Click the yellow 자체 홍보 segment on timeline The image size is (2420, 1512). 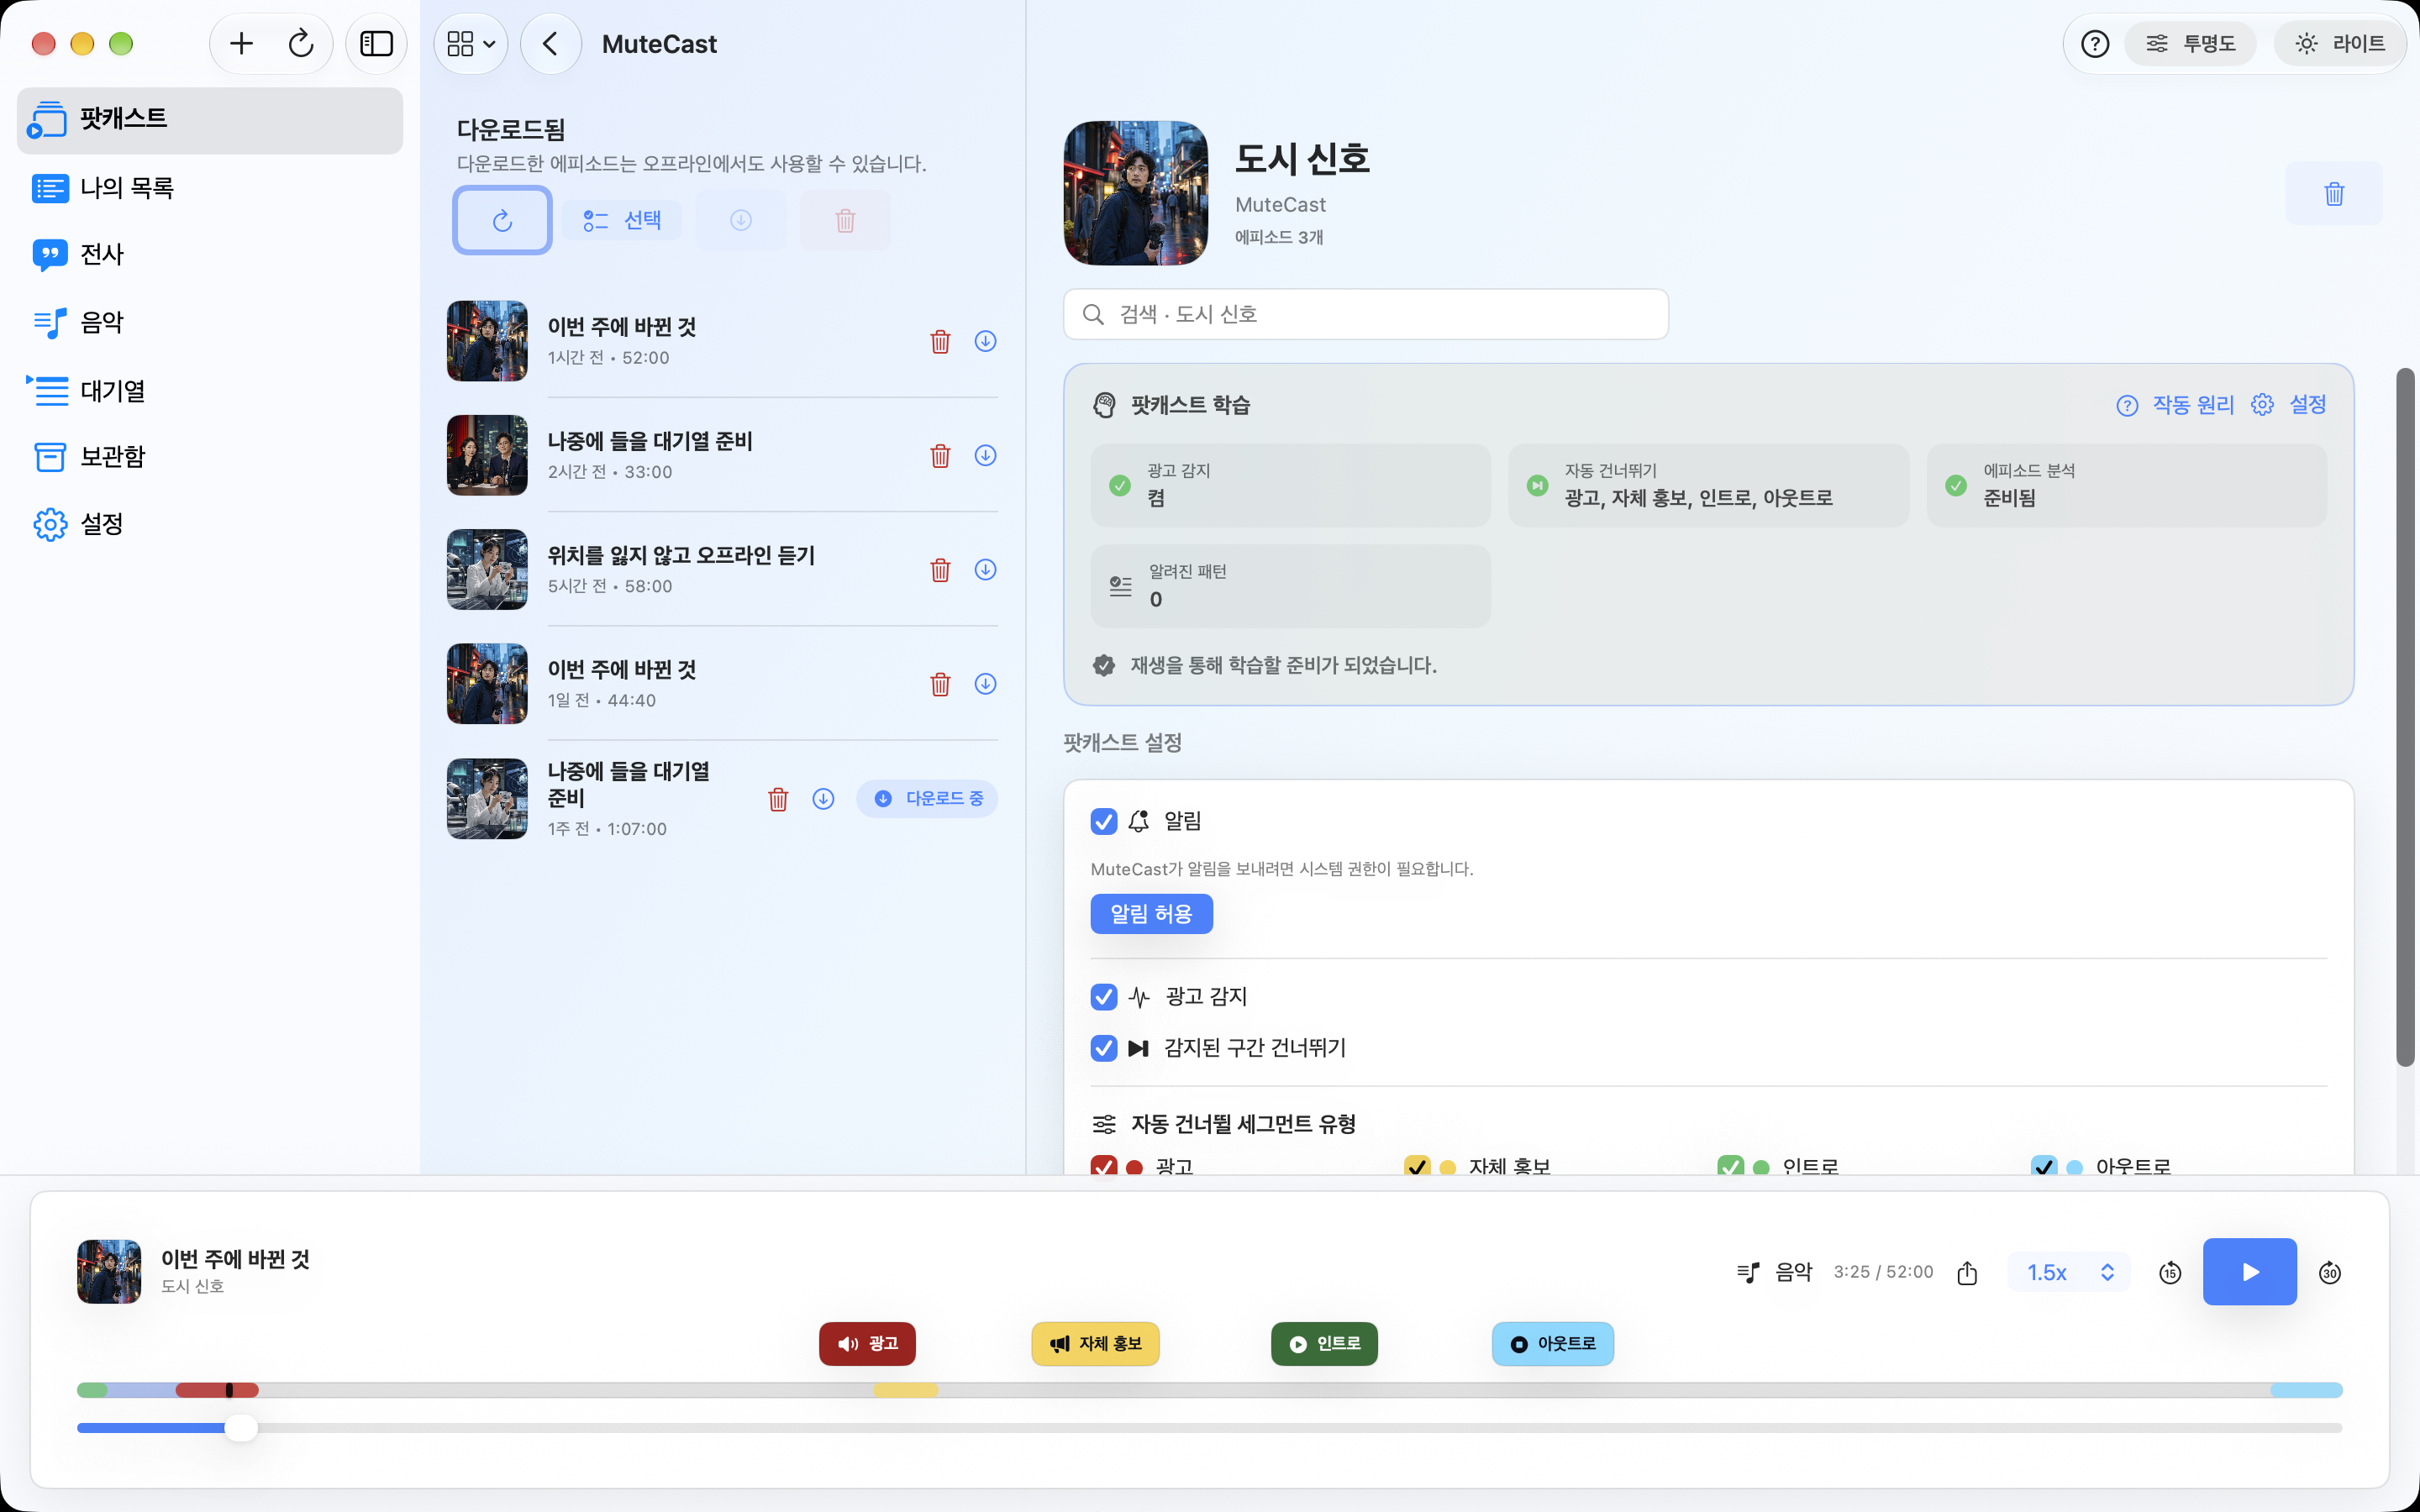tap(905, 1390)
